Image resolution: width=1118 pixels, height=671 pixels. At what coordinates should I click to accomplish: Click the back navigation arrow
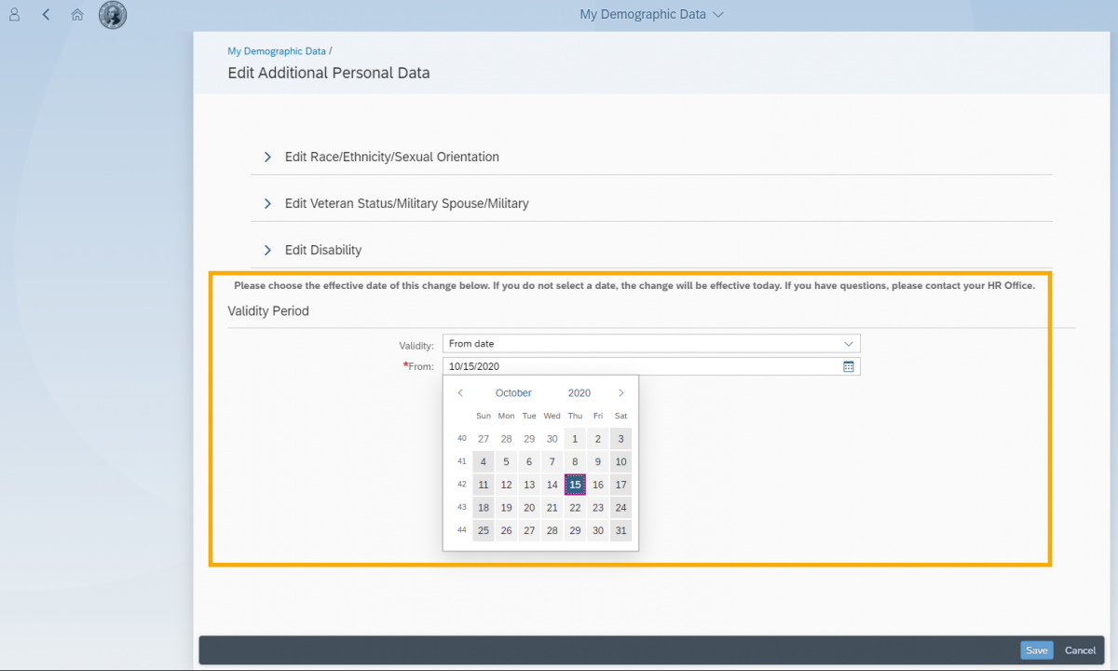coord(45,15)
